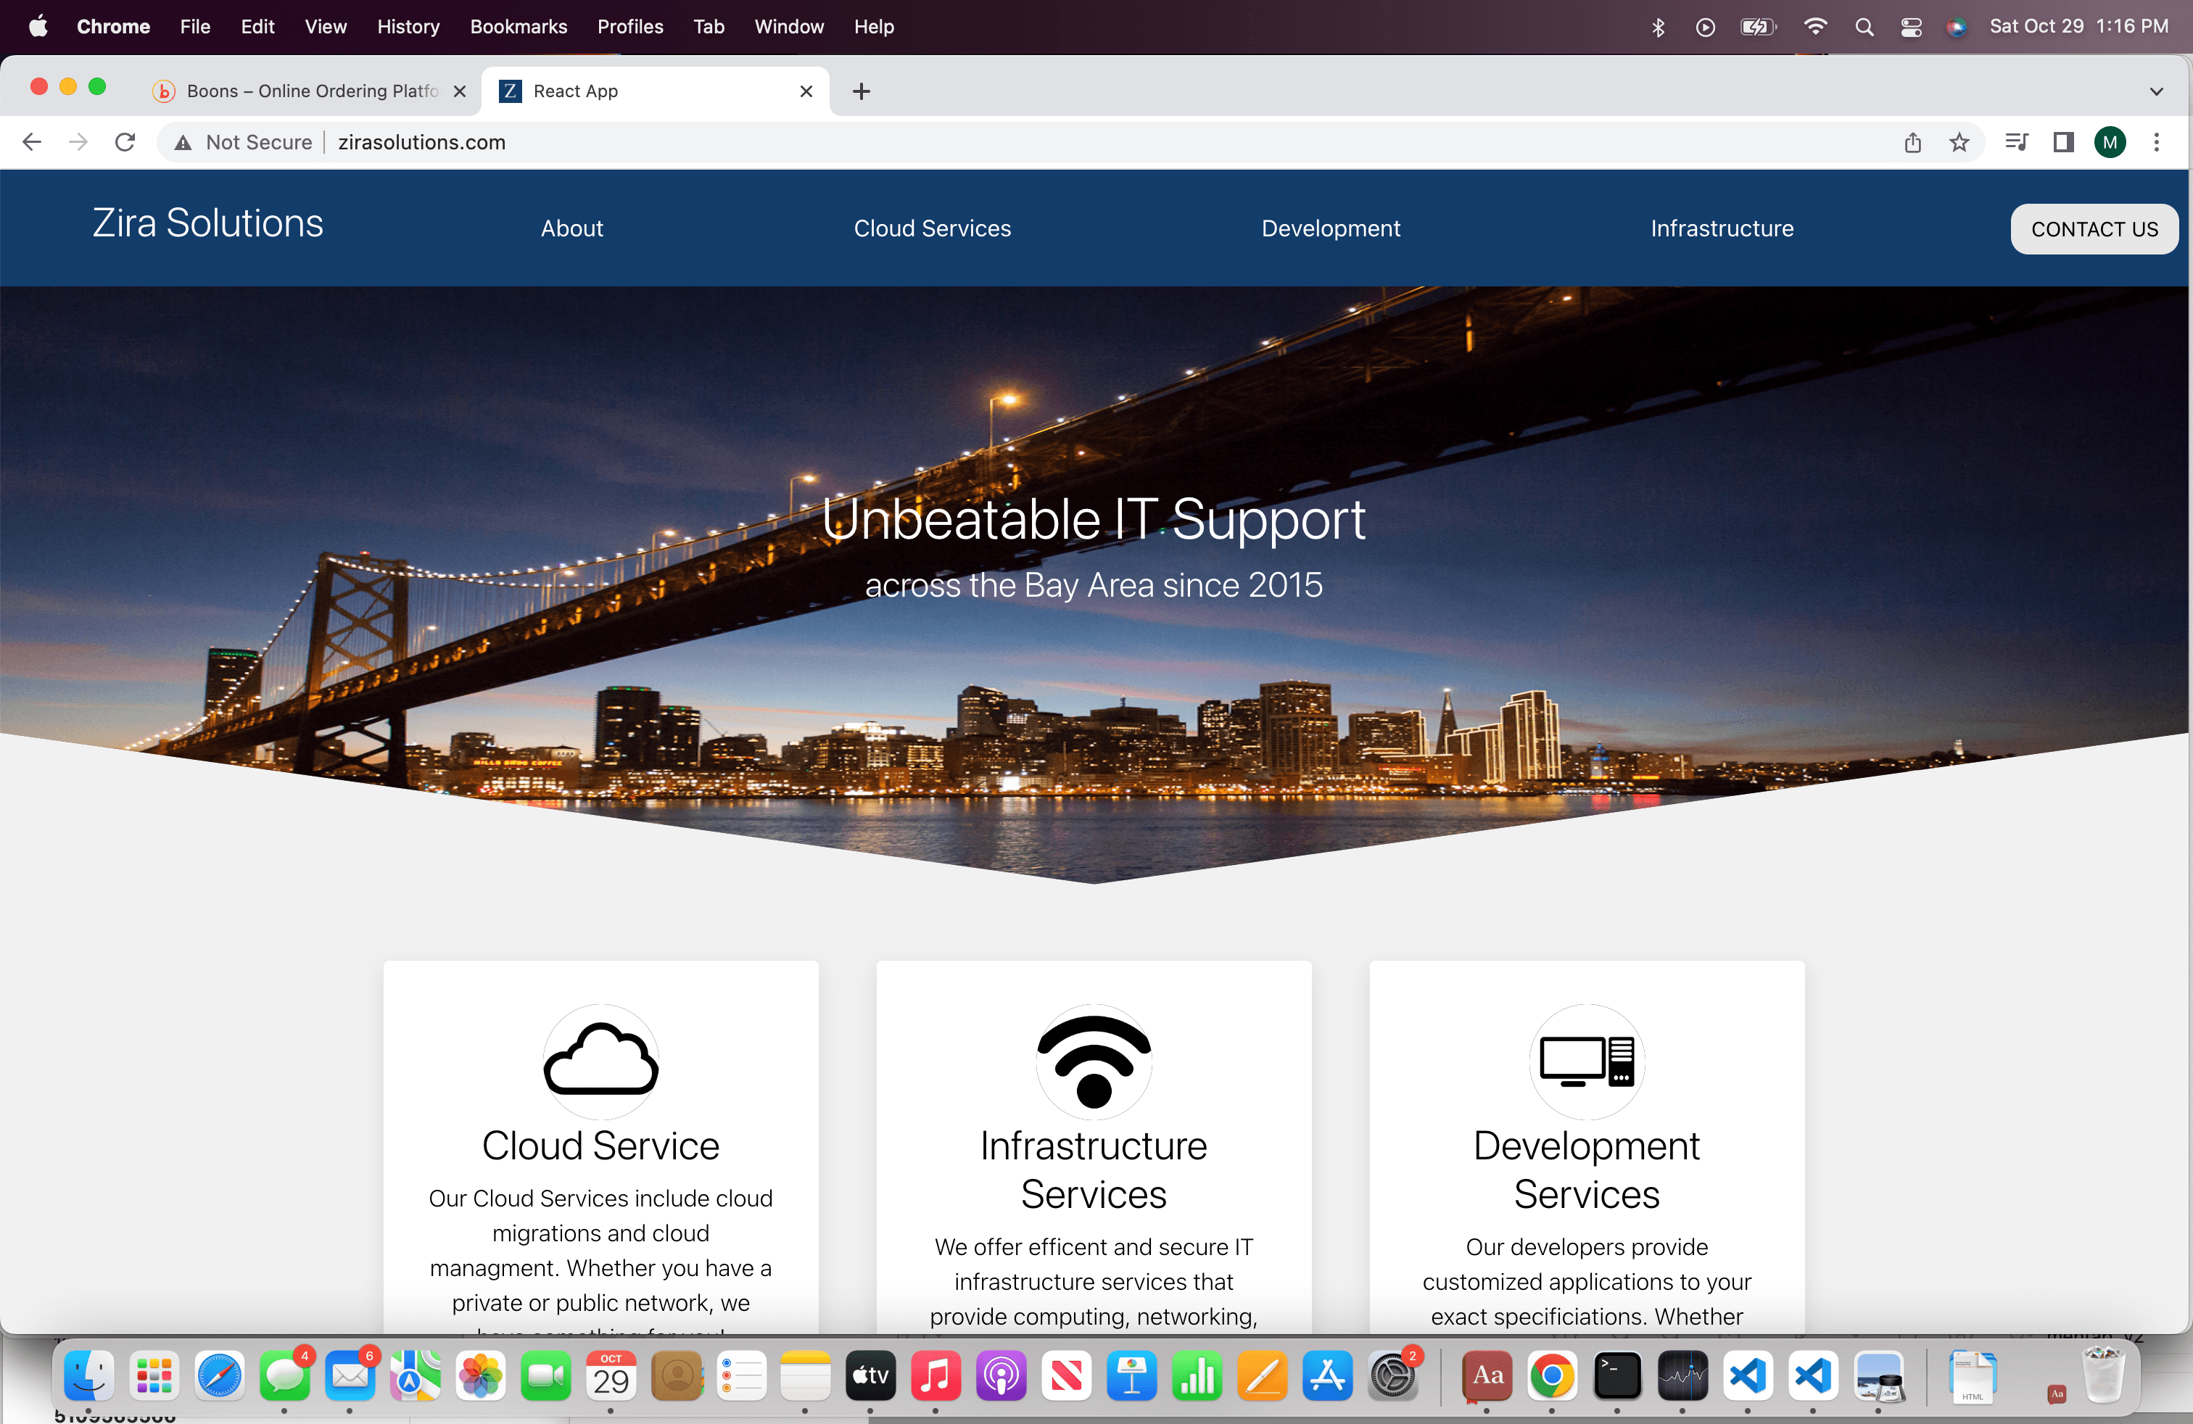Click the forward navigation arrow
The image size is (2193, 1424).
78,142
